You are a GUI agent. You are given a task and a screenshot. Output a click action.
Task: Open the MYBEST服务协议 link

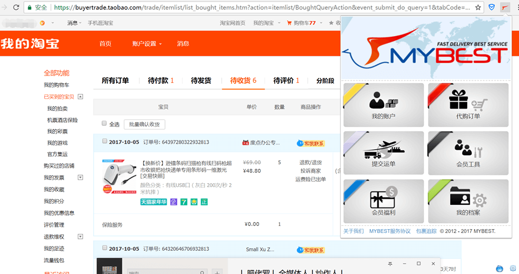pyautogui.click(x=390, y=231)
